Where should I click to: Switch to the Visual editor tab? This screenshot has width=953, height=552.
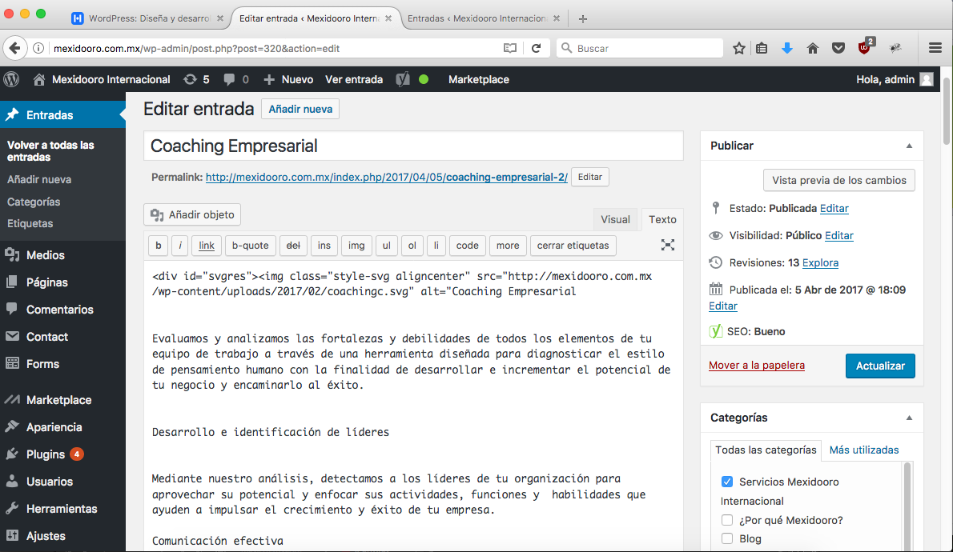(x=616, y=220)
